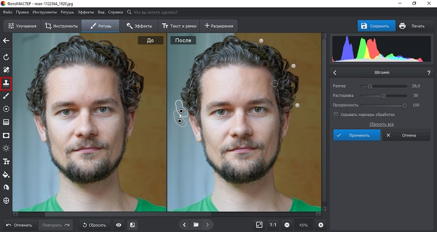437x232 pixels.
Task: Switch to the Улучшения tab
Action: [x=22, y=26]
